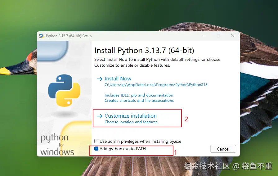Uncheck Add python.exe to PATH
This screenshot has height=176, width=278.
pos(96,149)
